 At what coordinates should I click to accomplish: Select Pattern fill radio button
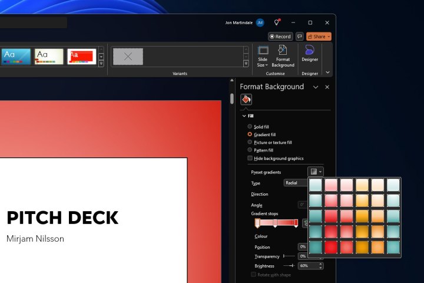point(250,150)
